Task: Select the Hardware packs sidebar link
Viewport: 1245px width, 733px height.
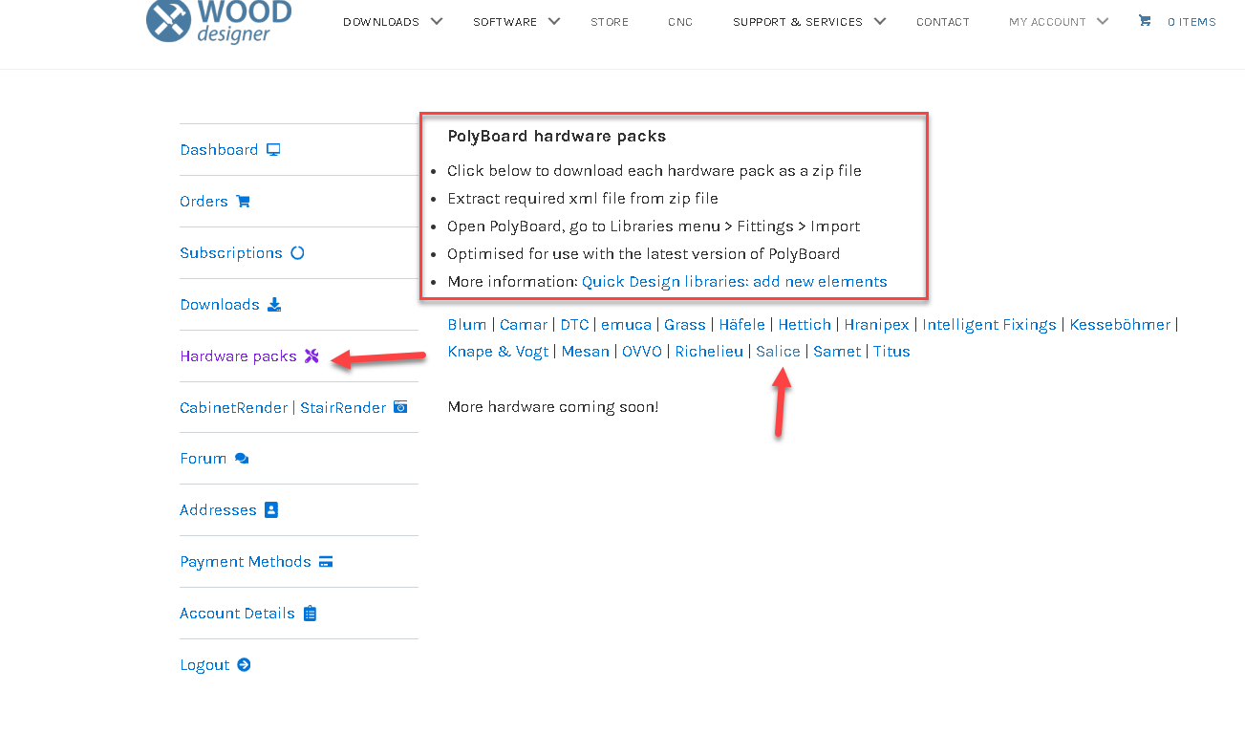Action: (238, 356)
